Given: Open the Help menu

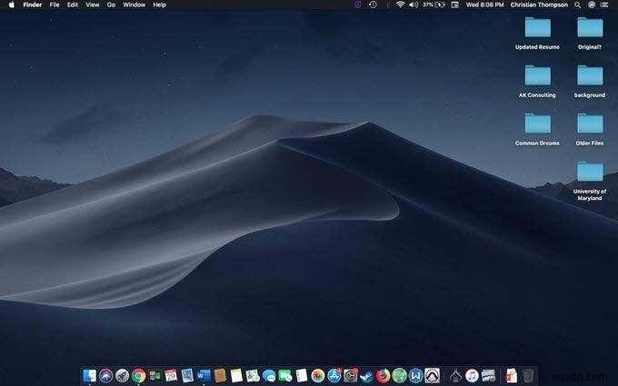Looking at the screenshot, I should tap(159, 5).
